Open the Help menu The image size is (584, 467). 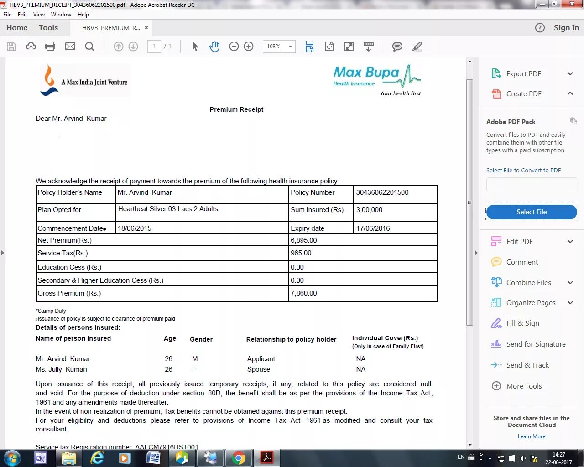(83, 15)
